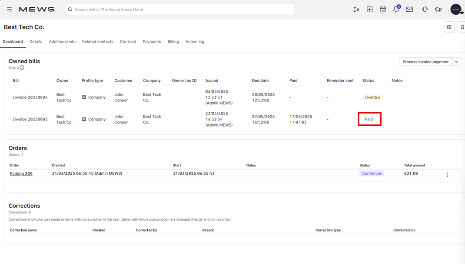Open the user profile avatar
Screen dimensions: 465x264
pos(456,9)
